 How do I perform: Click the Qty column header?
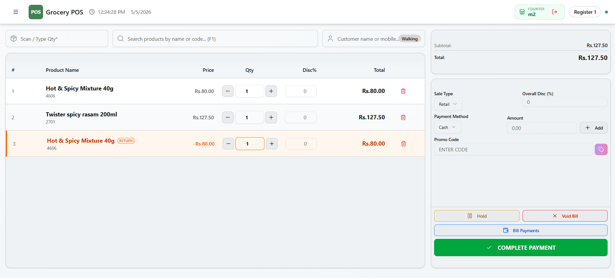point(250,70)
